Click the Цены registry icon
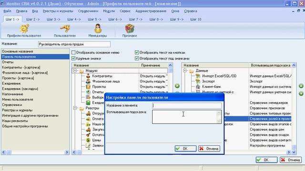The width and height of the screenshot is (305, 171). (x=88, y=140)
